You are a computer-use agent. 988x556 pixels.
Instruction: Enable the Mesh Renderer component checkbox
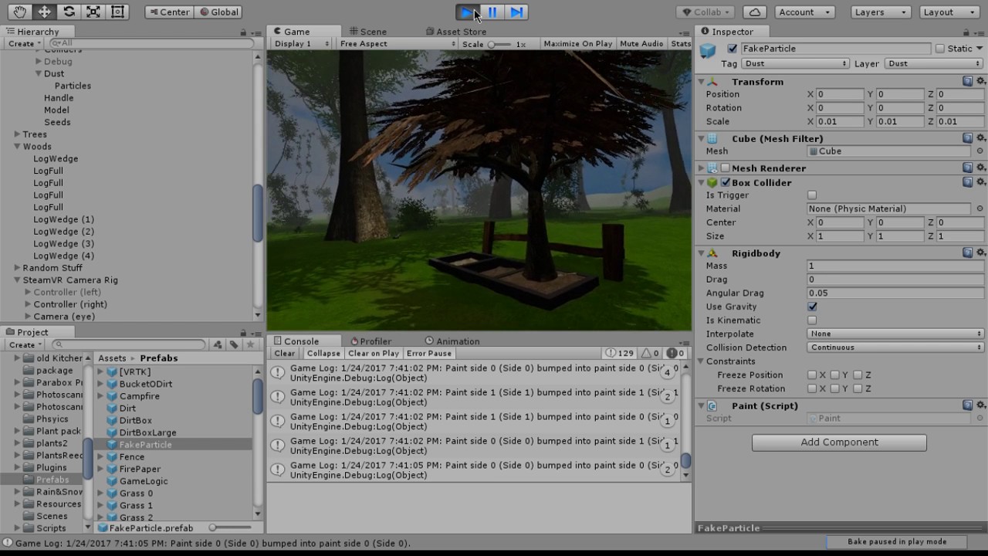(x=725, y=168)
